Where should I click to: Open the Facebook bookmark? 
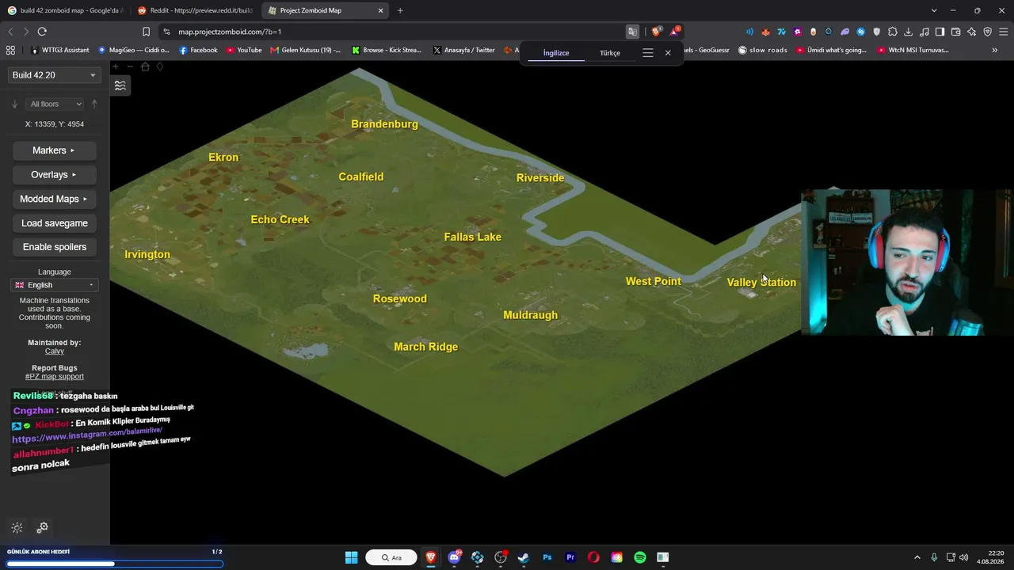(198, 50)
